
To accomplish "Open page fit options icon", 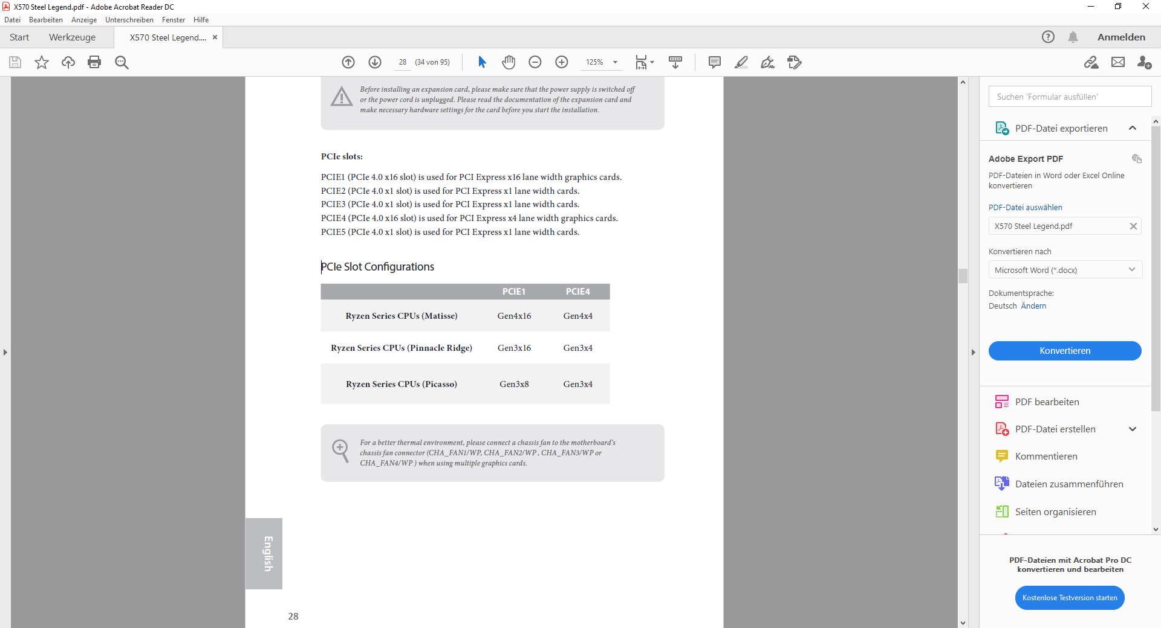I will click(645, 62).
